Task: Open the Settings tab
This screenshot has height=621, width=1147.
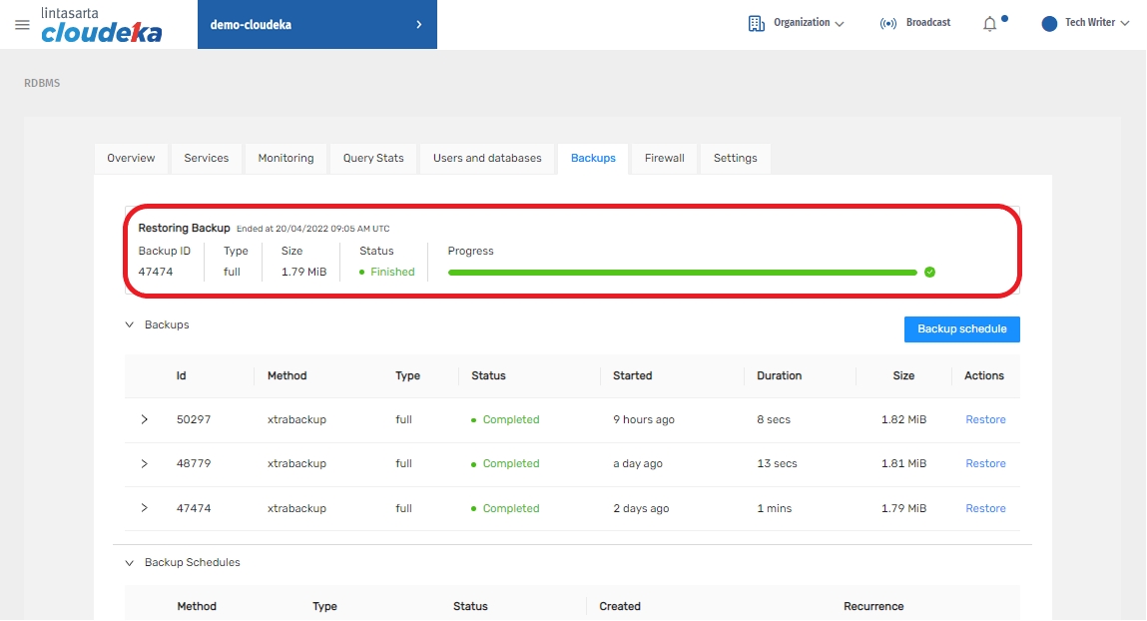Action: 735,158
